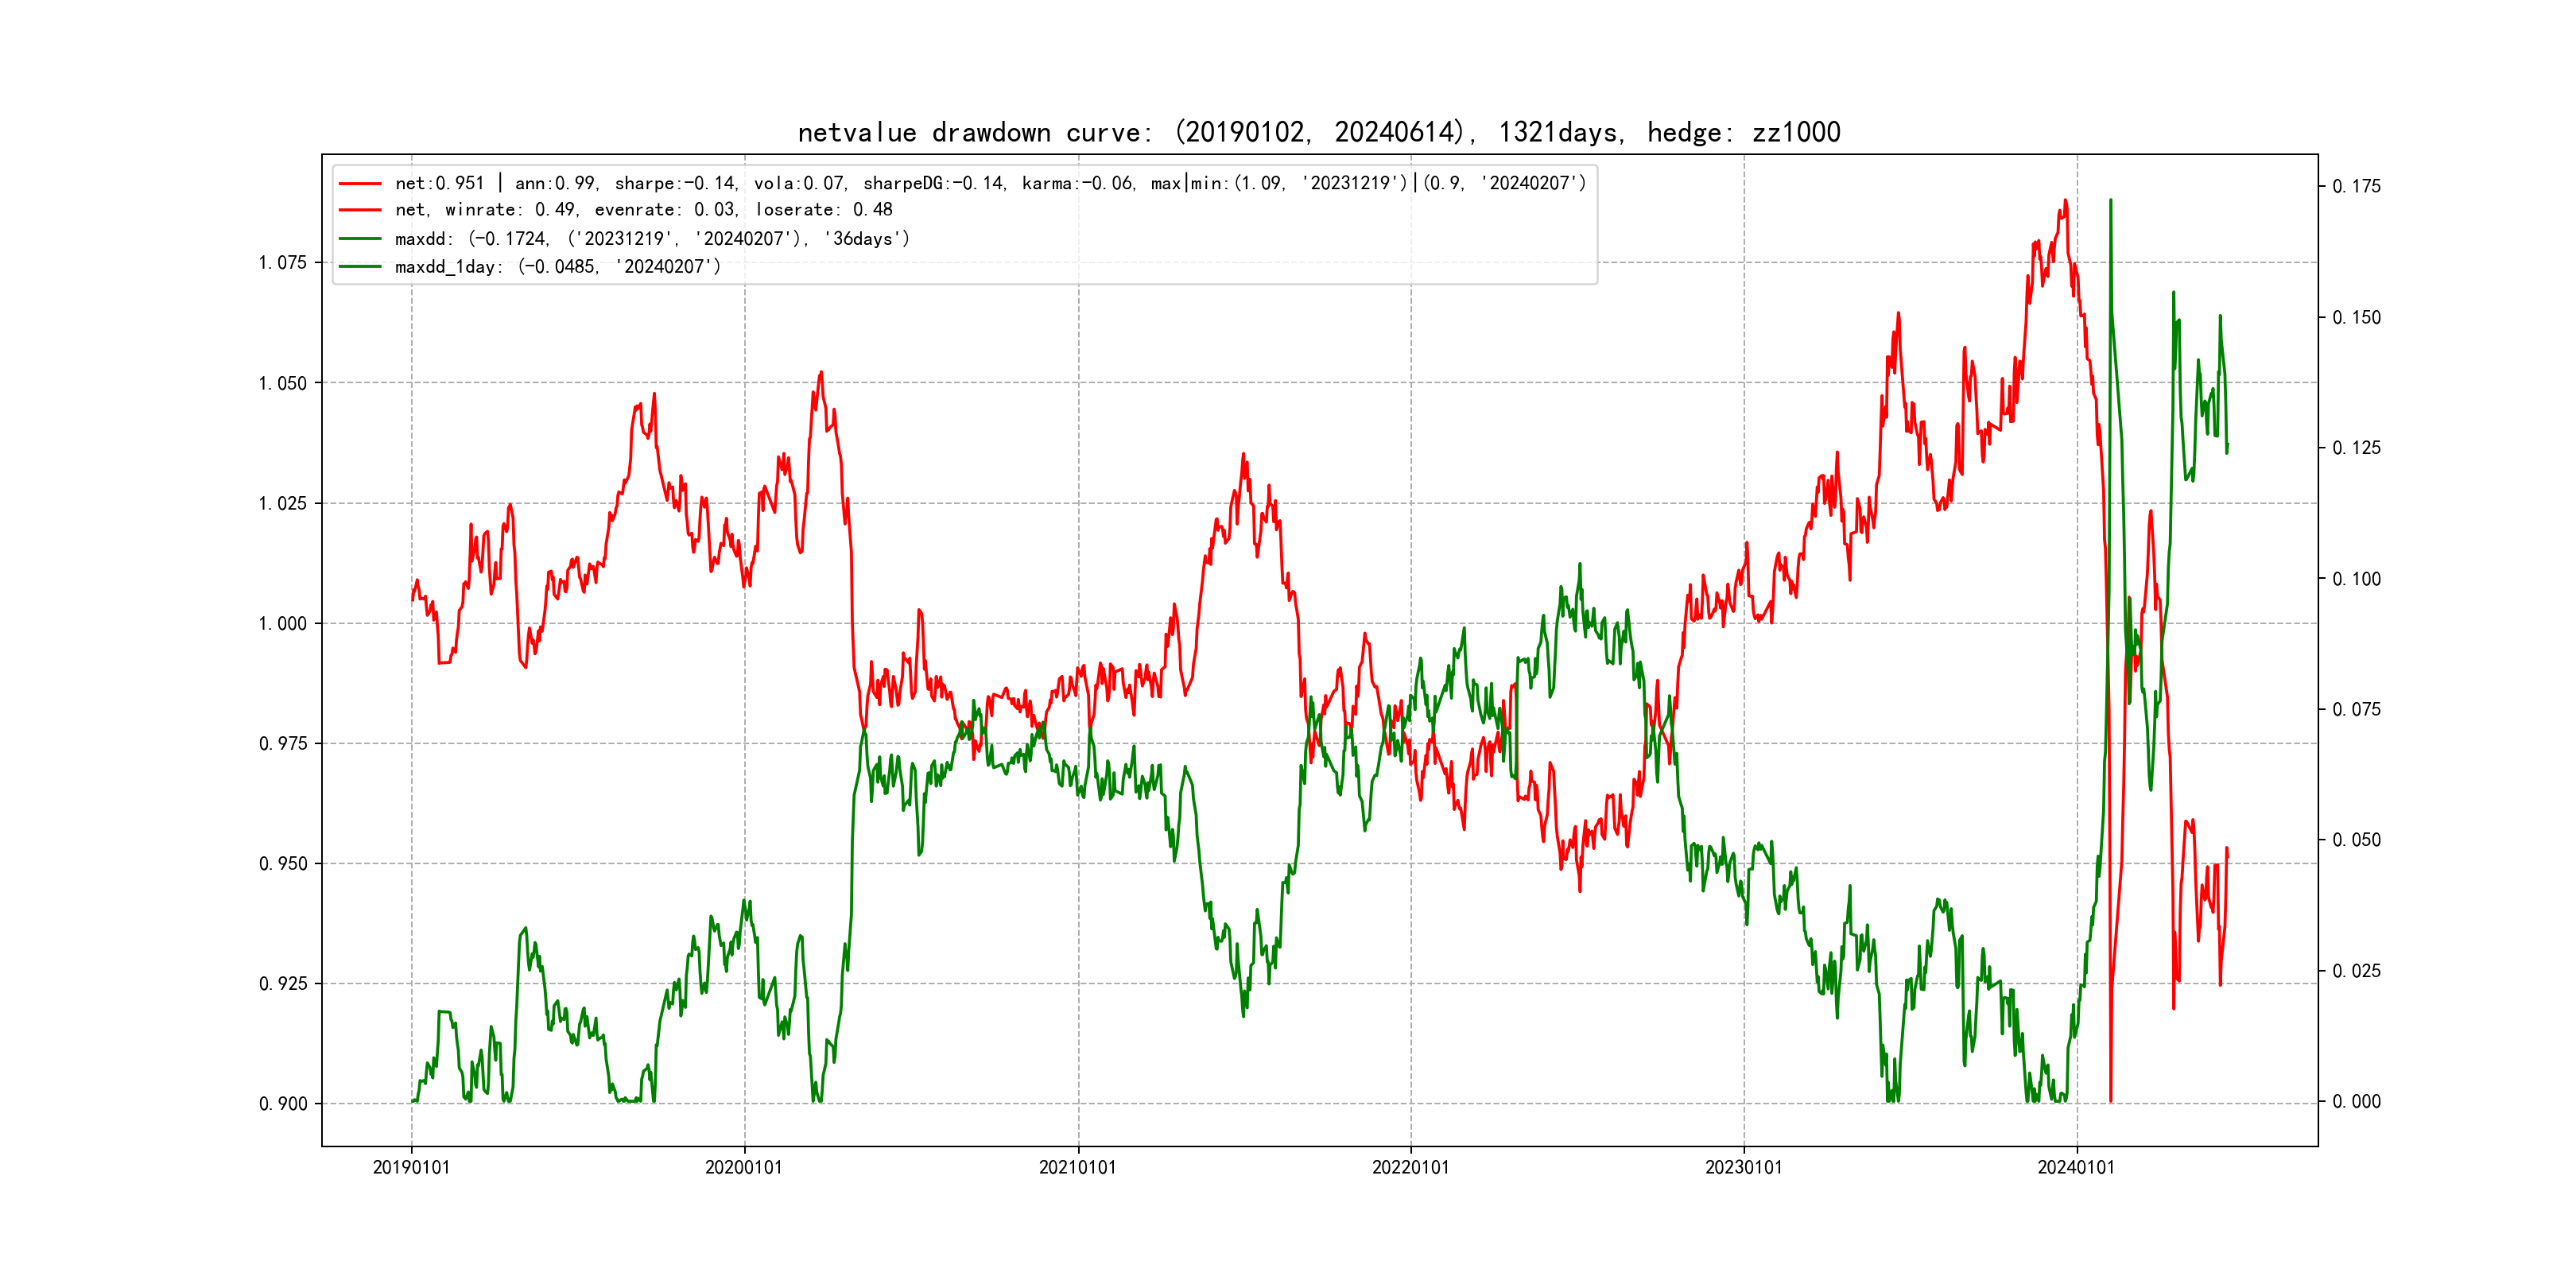Click the 1.000 left-axis tick label
This screenshot has width=2576, height=1288.
click(x=283, y=624)
